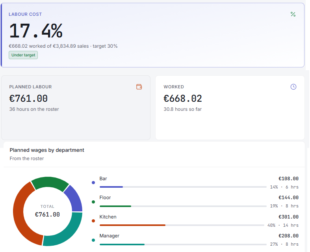310x252 pixels.
Task: Click the Floor department label
Action: pyautogui.click(x=105, y=198)
